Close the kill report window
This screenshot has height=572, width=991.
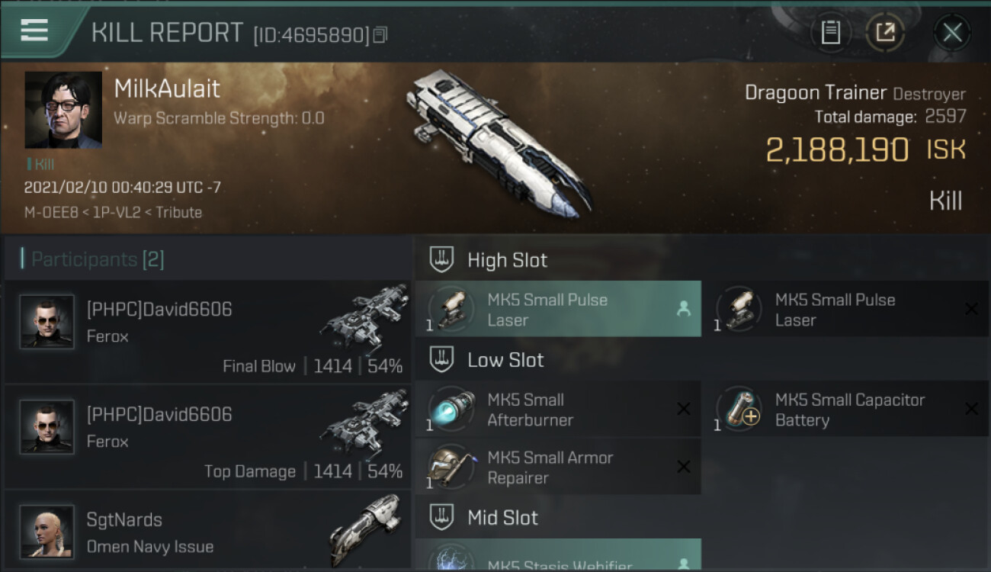coord(952,32)
